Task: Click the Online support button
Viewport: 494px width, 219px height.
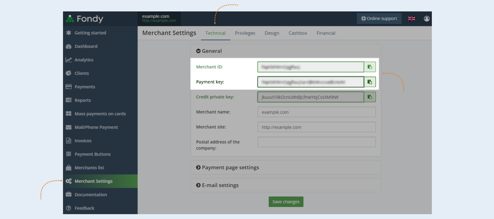Action: [379, 19]
